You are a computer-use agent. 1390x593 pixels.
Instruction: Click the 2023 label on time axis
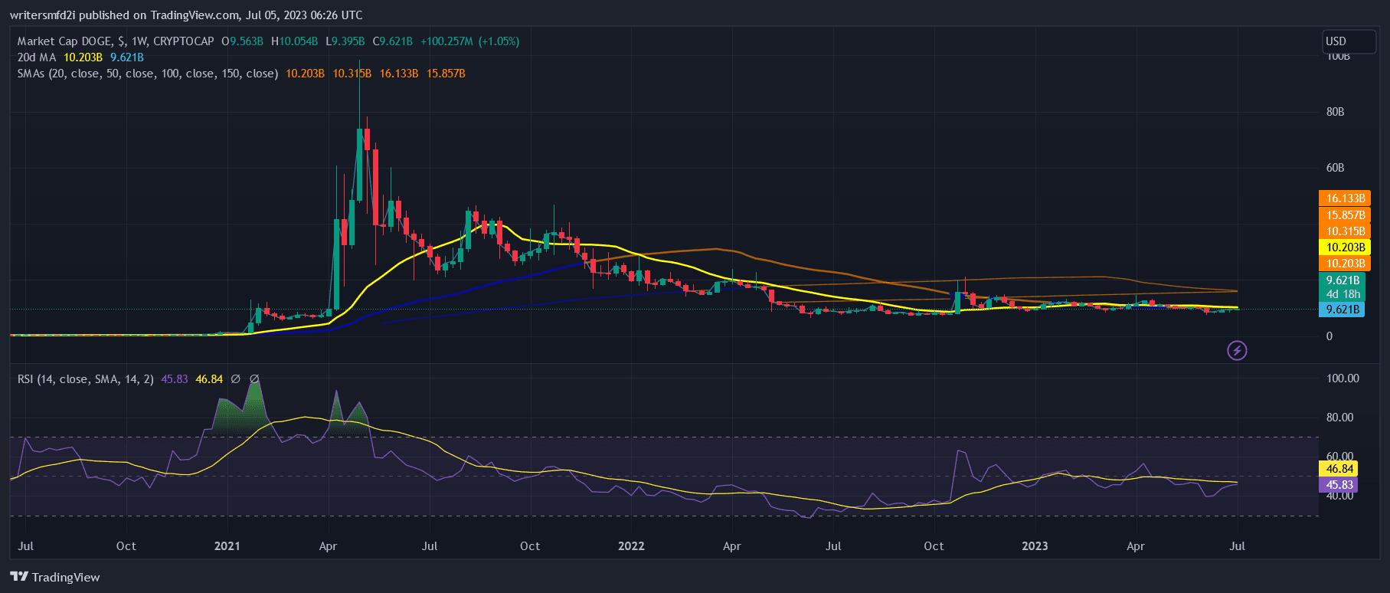pyautogui.click(x=1035, y=546)
